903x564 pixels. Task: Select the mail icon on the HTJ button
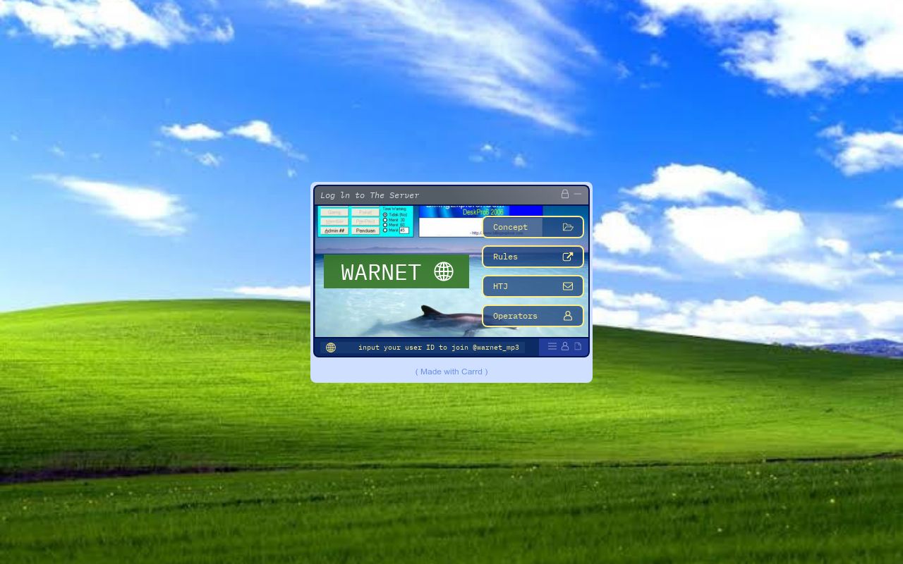568,286
